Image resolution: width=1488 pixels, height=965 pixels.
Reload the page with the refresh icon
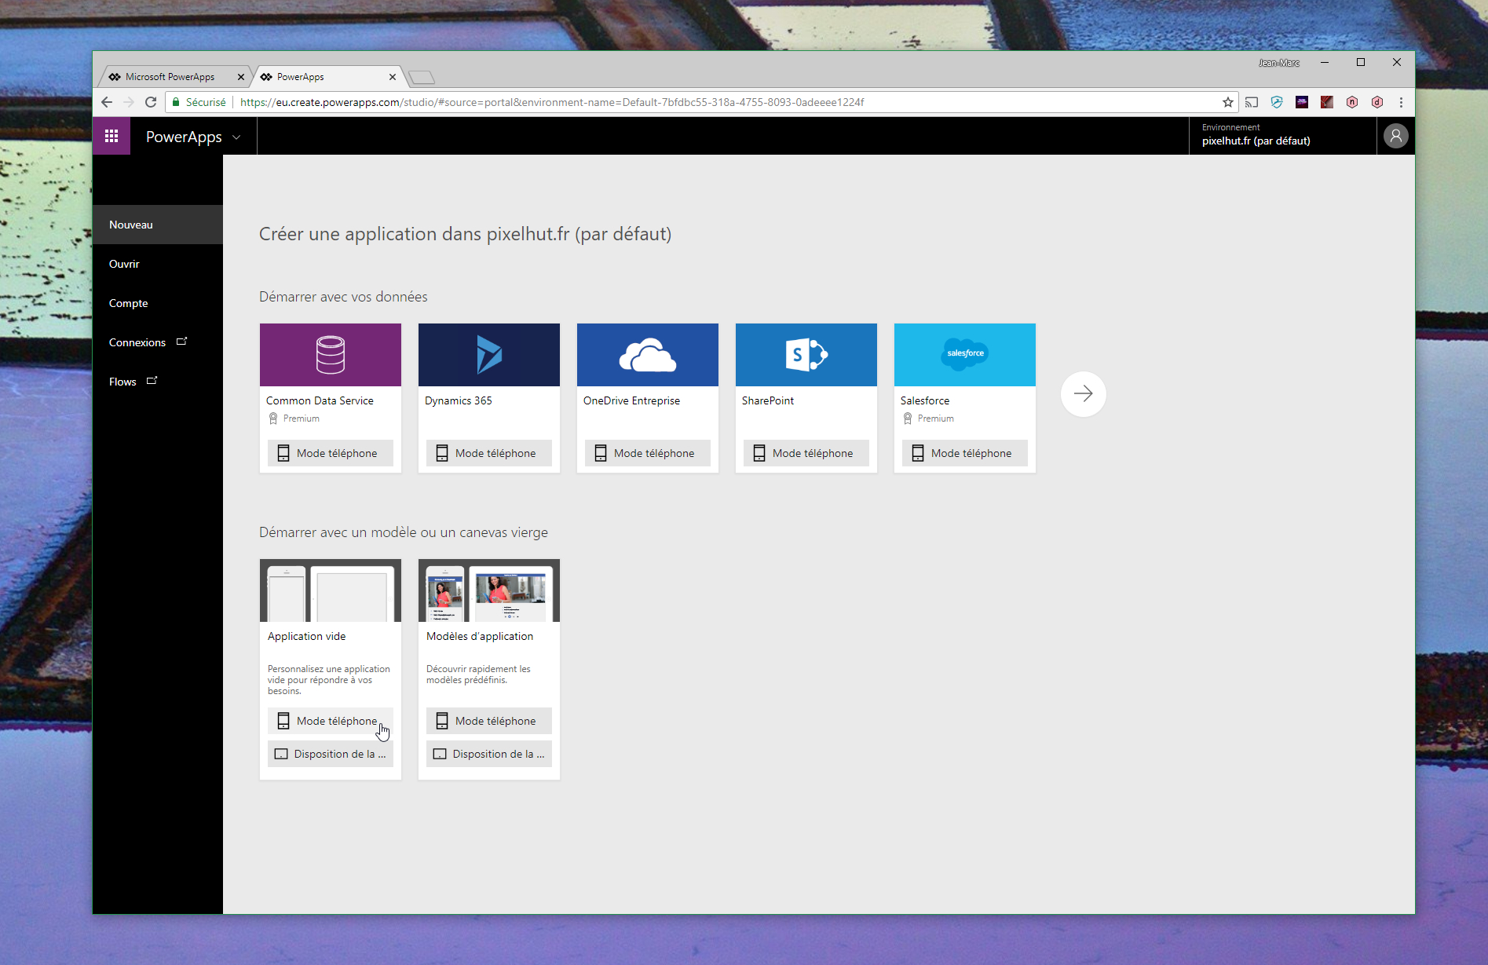(151, 102)
